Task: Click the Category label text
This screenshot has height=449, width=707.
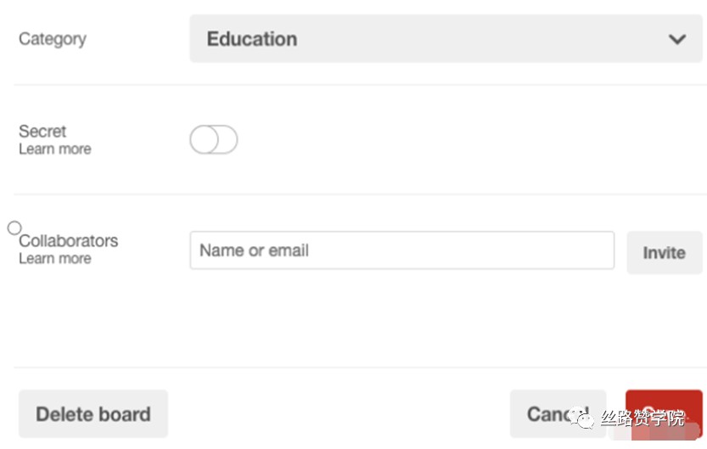Action: tap(53, 39)
